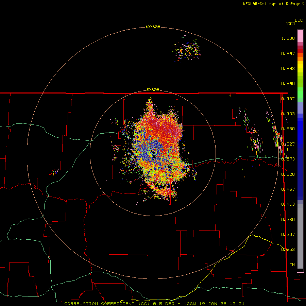Click the 50 NMI range ring label

[153, 90]
